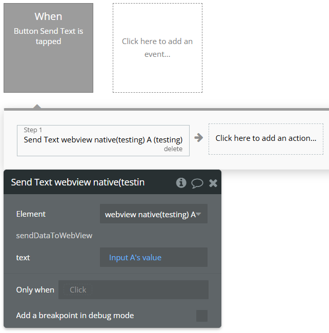Delete Step 1 using the delete link
The image size is (329, 333).
pos(173,149)
